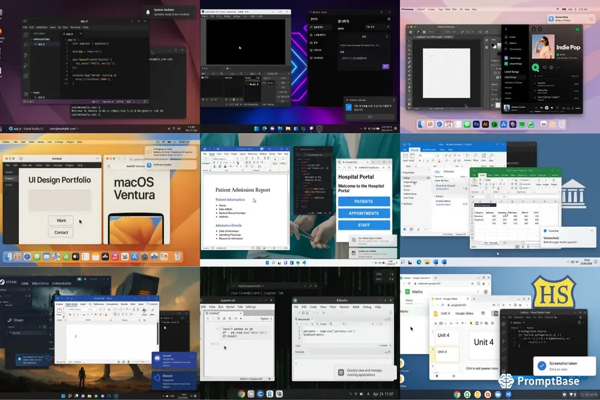The height and width of the screenshot is (400, 600).
Task: Open Search in the Spotify sidebar
Action: coord(510,43)
